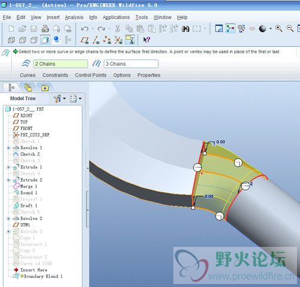The width and height of the screenshot is (300, 287).
Task: Open the Curves dashboard tab
Action: click(x=28, y=75)
